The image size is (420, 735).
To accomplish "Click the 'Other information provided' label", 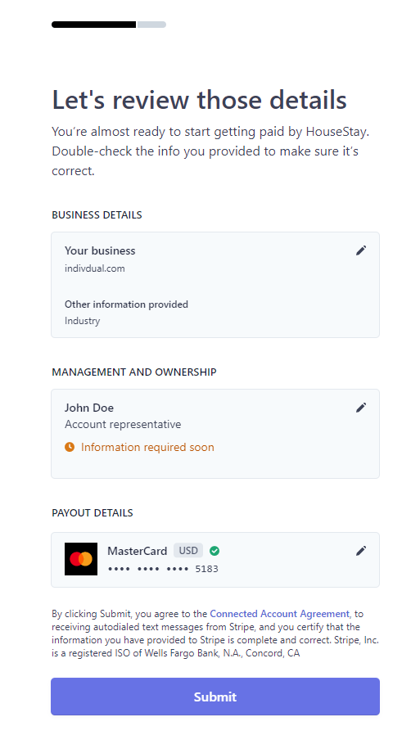I will point(126,304).
